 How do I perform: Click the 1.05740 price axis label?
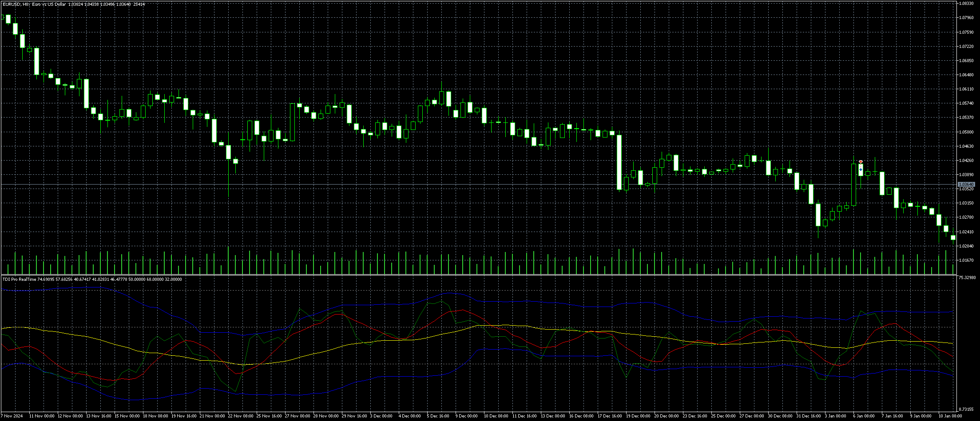point(966,103)
